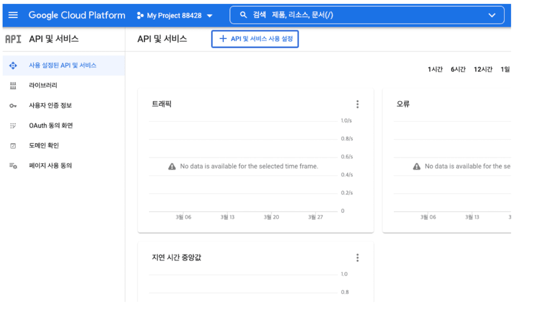Click the search magnifier icon
Viewport: 536px width, 319px height.
coord(243,15)
